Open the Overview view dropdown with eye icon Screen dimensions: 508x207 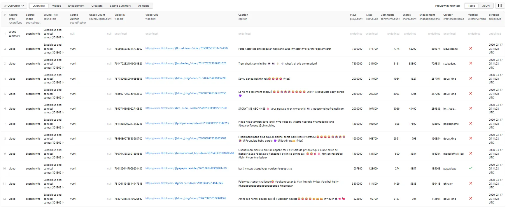click(x=14, y=6)
